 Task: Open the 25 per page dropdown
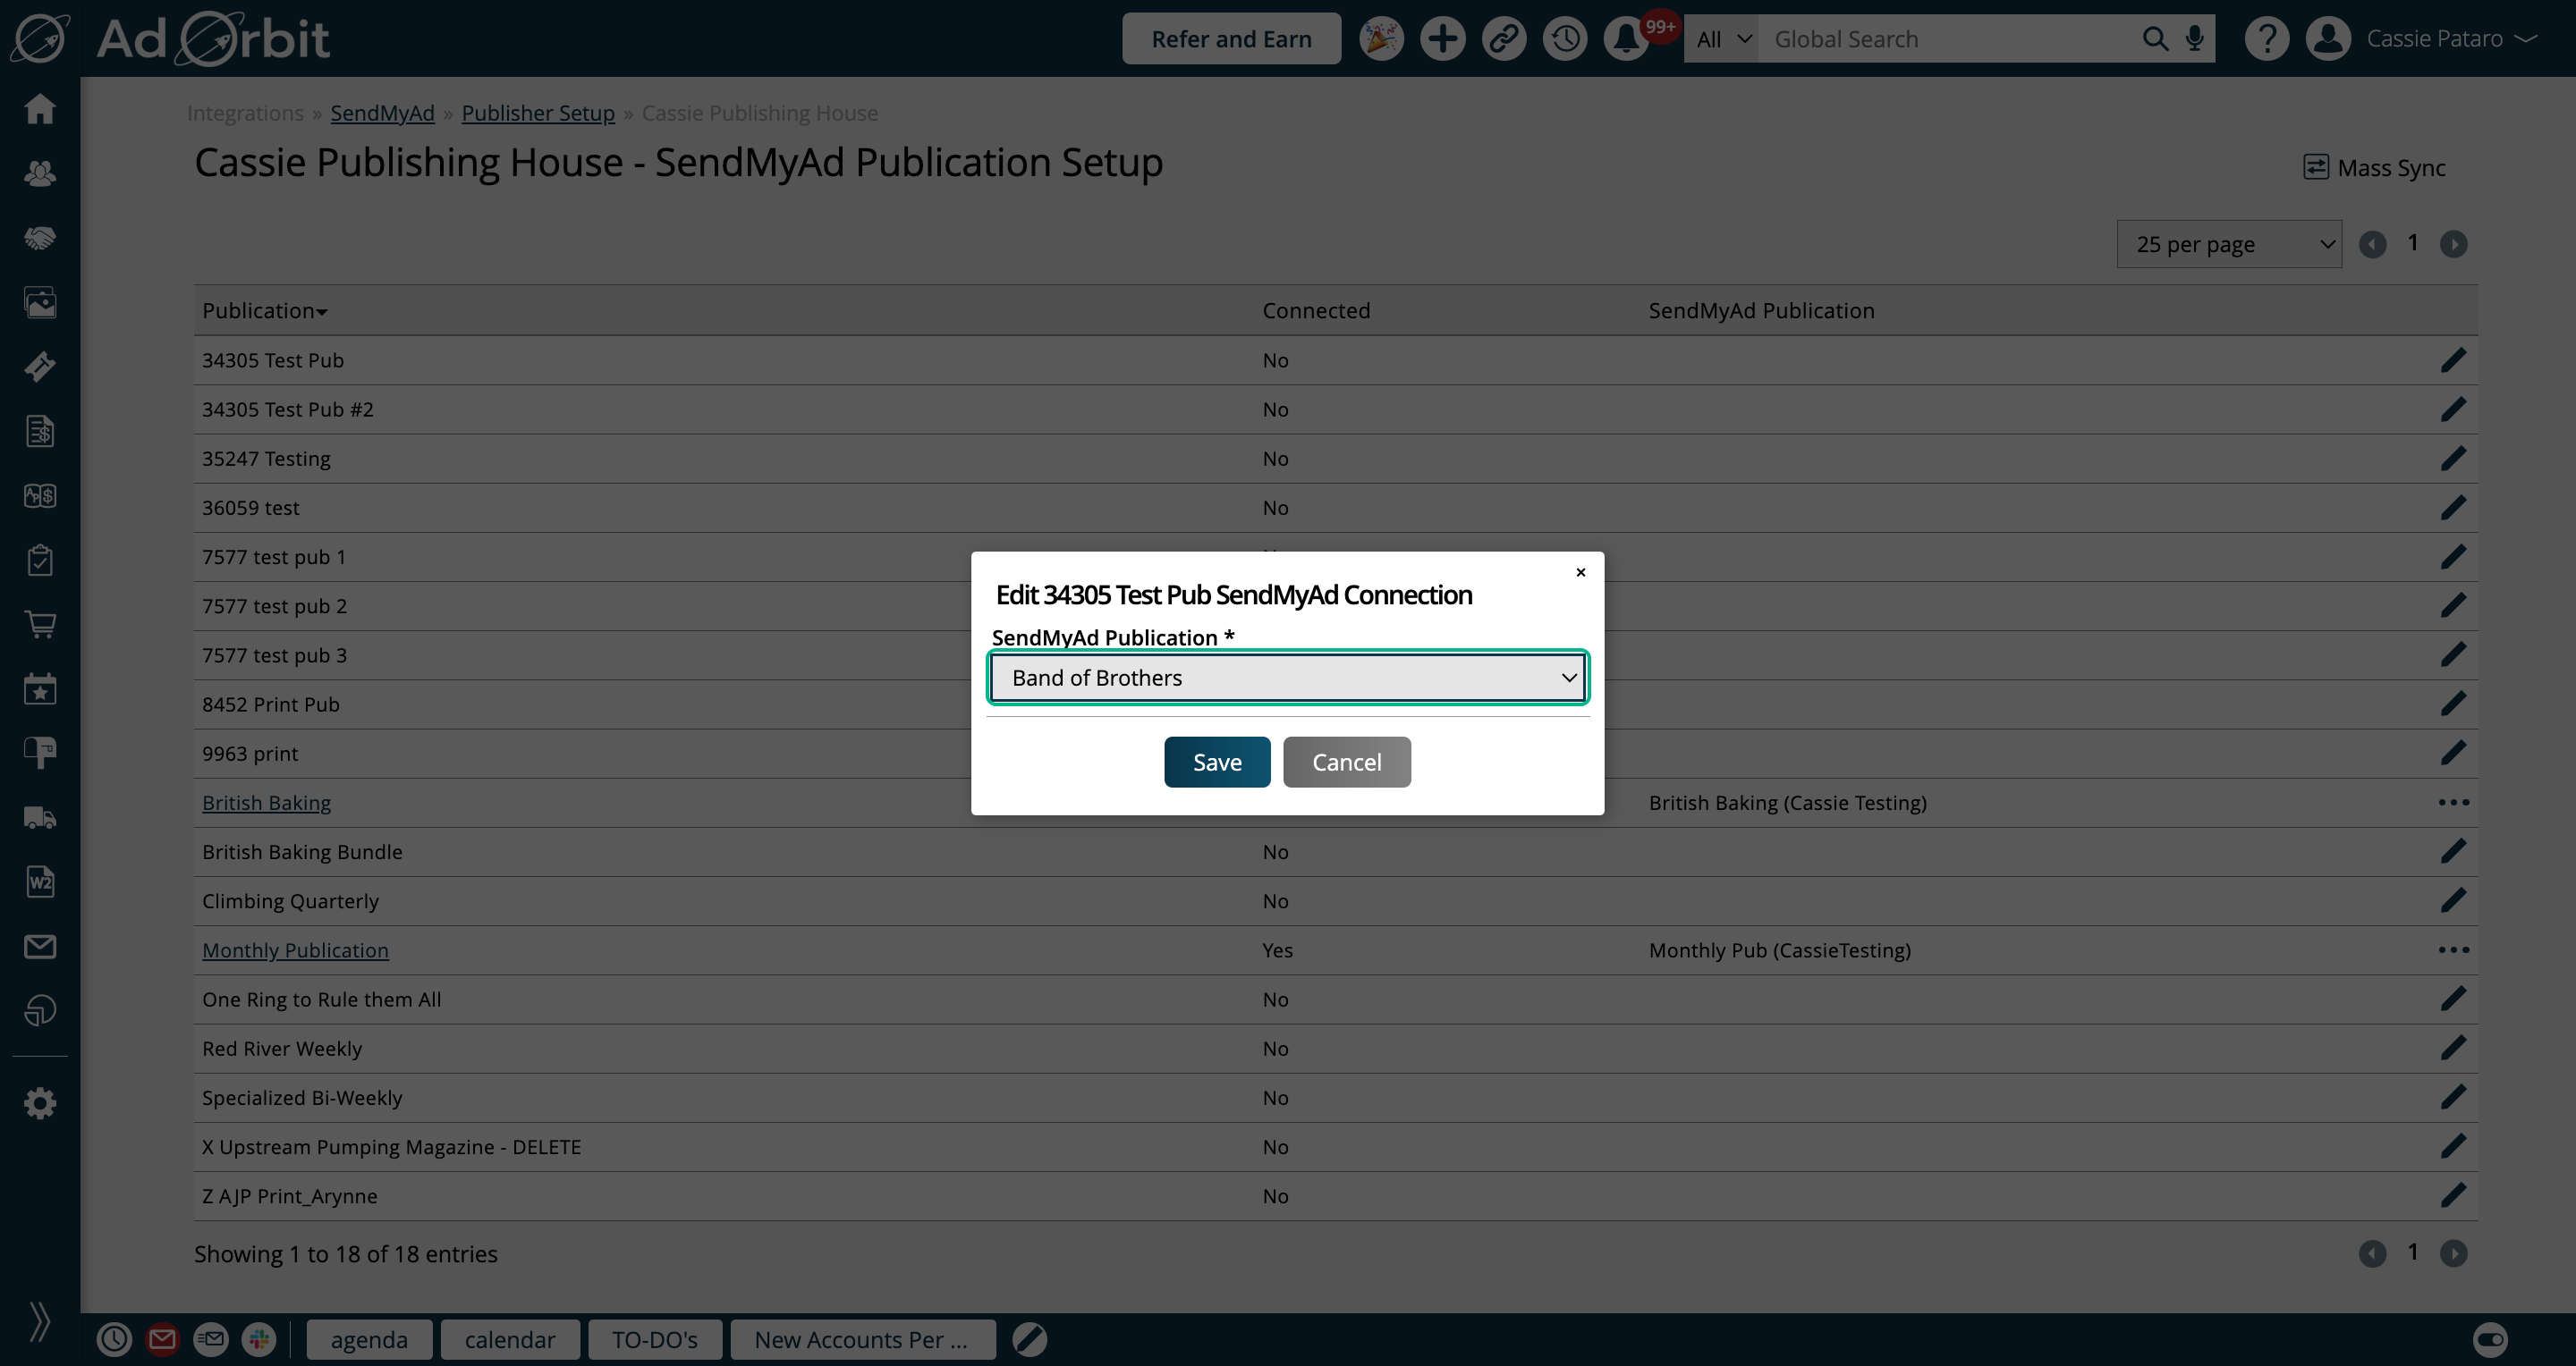2228,244
